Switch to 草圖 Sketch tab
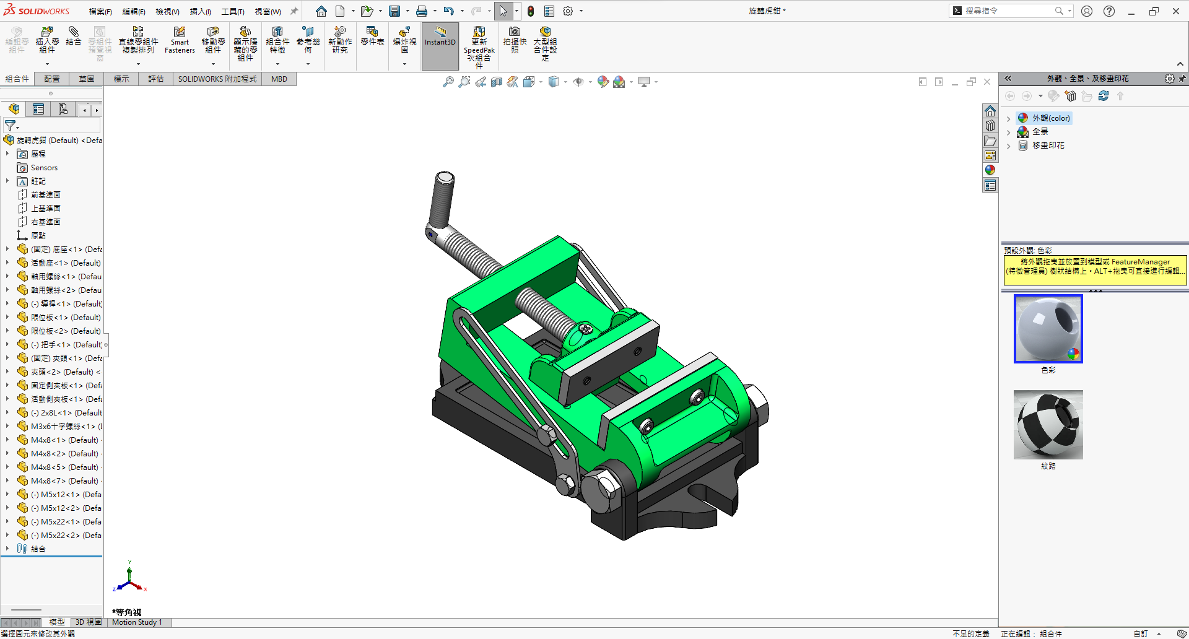The width and height of the screenshot is (1189, 639). click(87, 79)
